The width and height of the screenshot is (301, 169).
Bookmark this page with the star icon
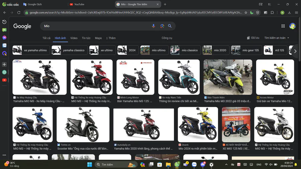246,13
